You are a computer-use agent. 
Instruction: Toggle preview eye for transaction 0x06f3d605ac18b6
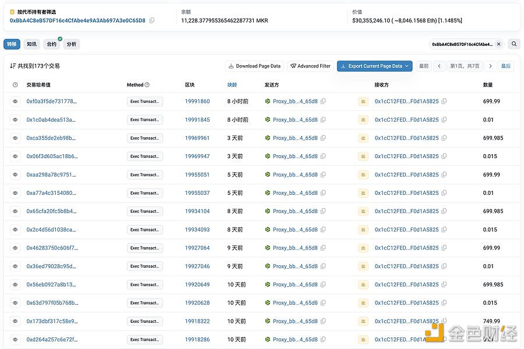(x=15, y=156)
